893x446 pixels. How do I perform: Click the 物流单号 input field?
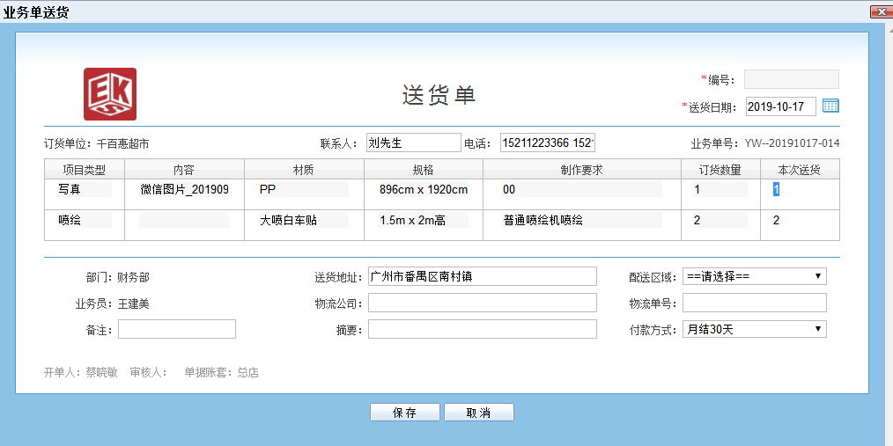pyautogui.click(x=754, y=303)
